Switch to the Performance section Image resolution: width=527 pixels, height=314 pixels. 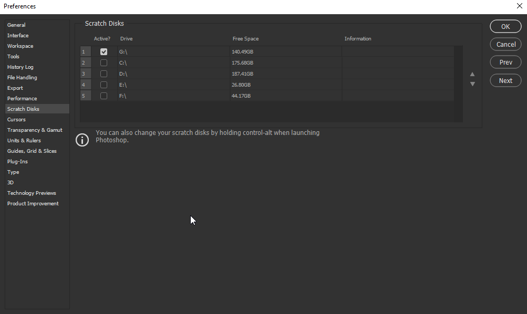click(22, 98)
